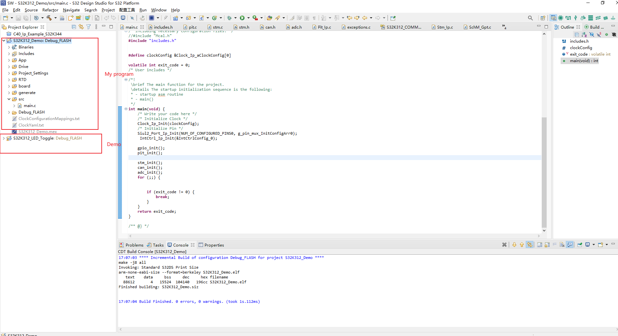Pin the Console view icon

click(x=580, y=244)
